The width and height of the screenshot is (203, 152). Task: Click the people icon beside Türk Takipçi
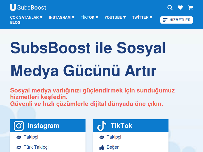pos(19,147)
